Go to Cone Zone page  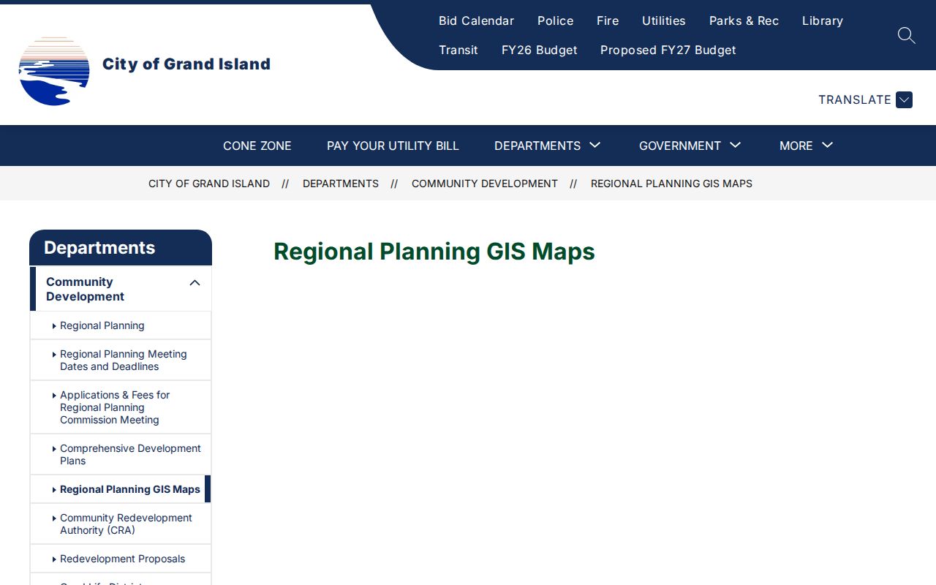[x=257, y=146]
